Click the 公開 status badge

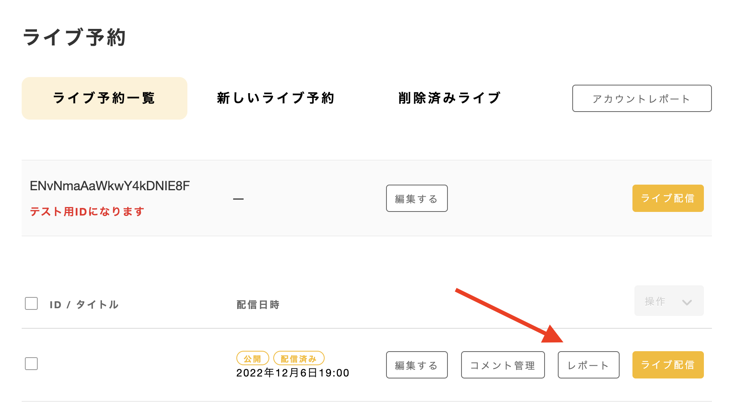[252, 358]
